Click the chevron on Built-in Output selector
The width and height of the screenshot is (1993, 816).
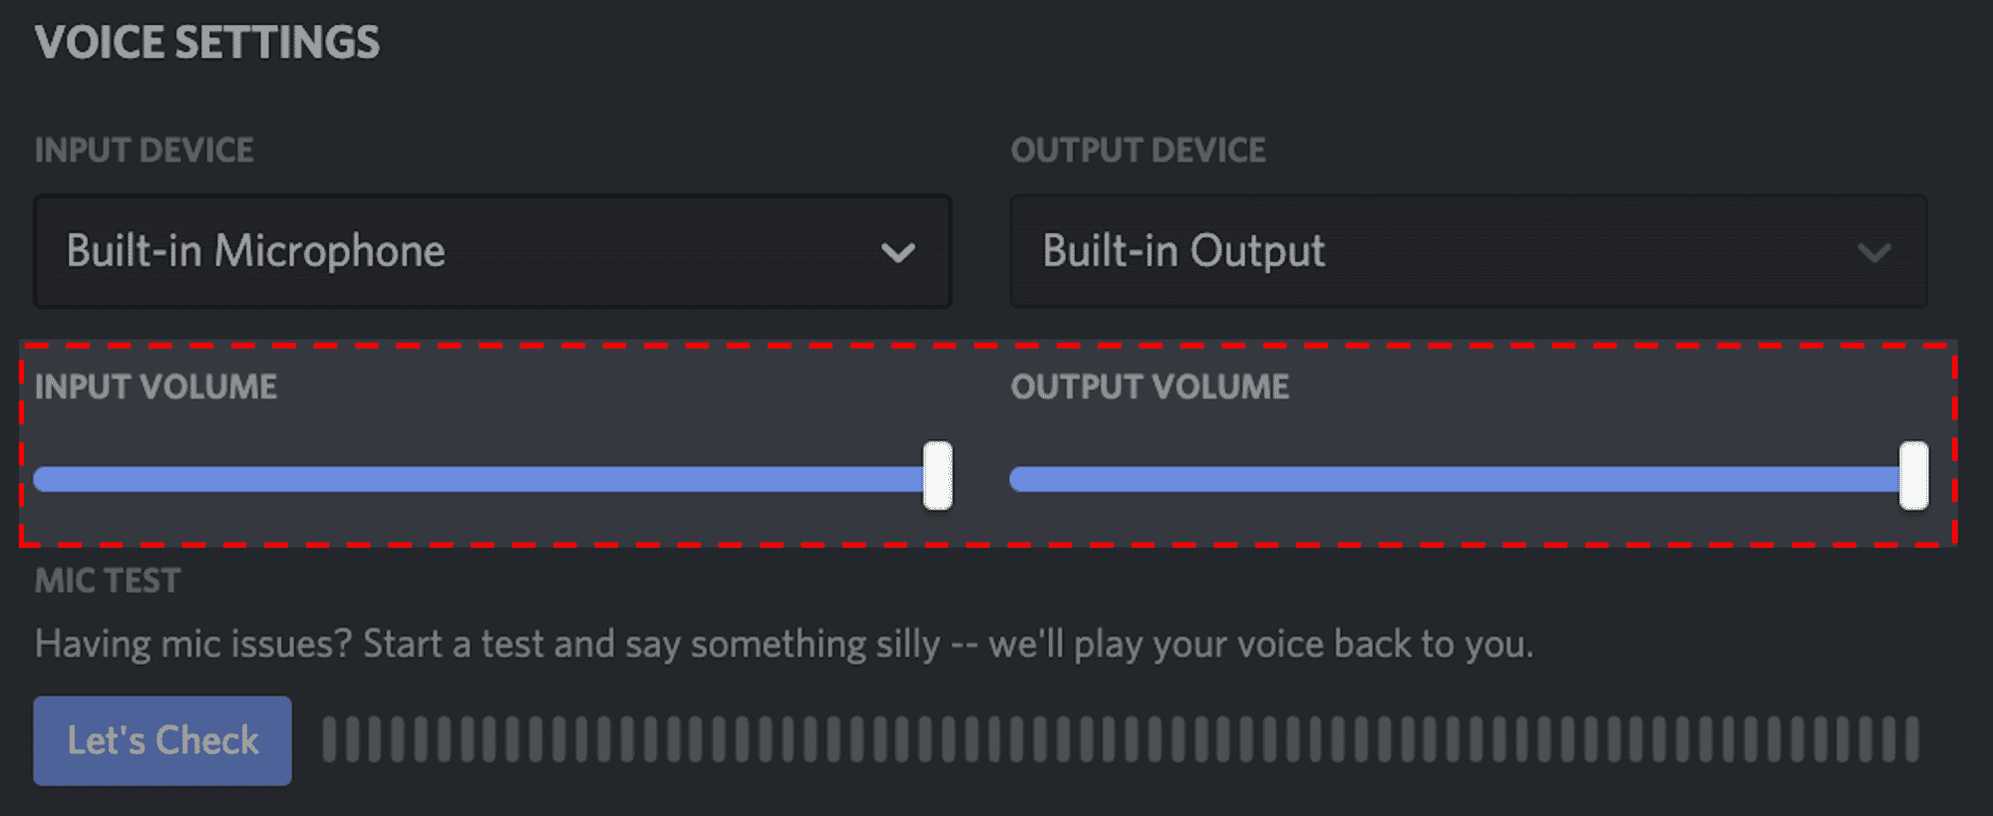pyautogui.click(x=1872, y=251)
